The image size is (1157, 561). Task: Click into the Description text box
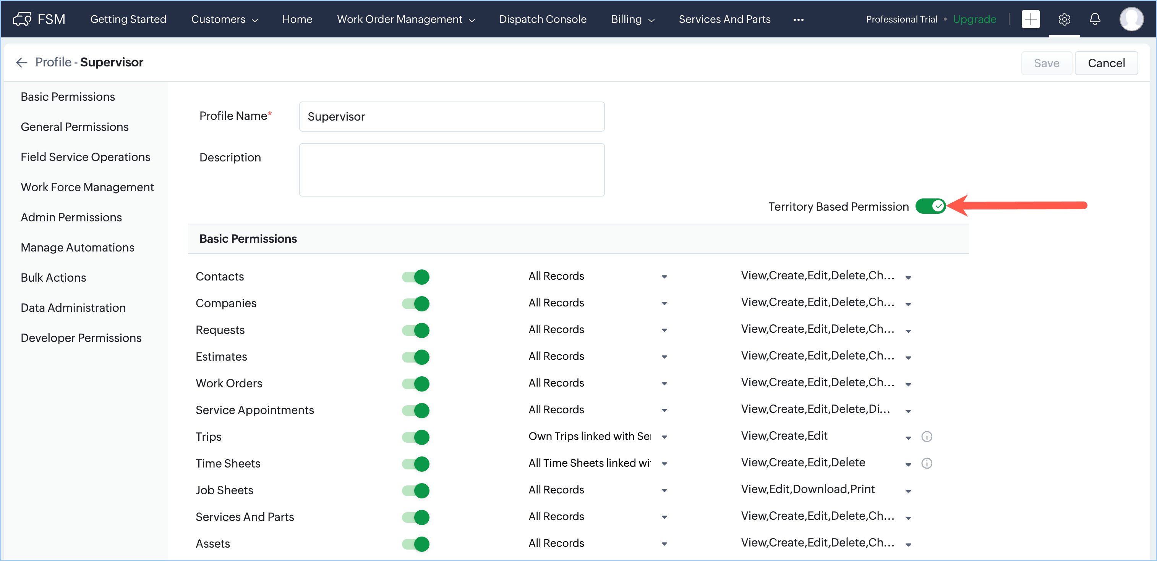451,170
